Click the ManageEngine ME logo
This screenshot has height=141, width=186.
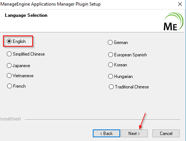click(x=173, y=21)
